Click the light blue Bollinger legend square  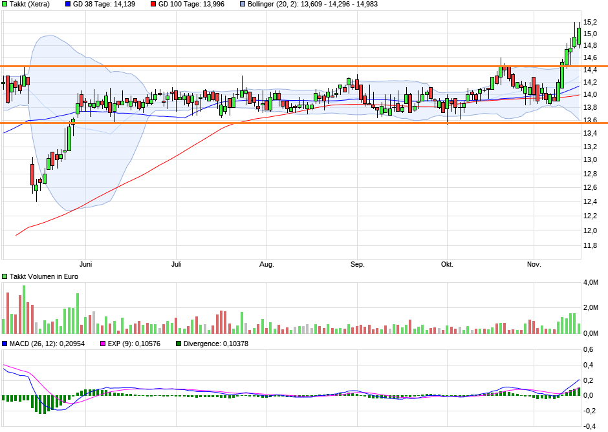coord(242,5)
